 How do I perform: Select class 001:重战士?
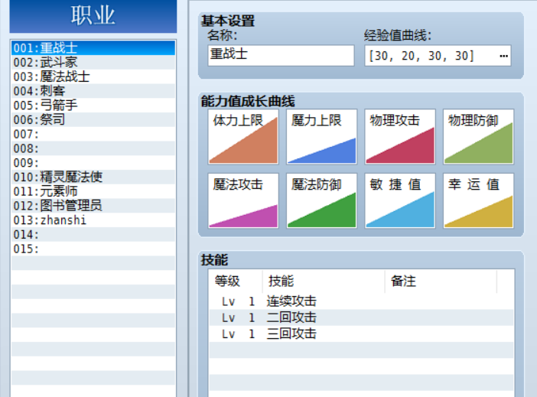[x=93, y=48]
